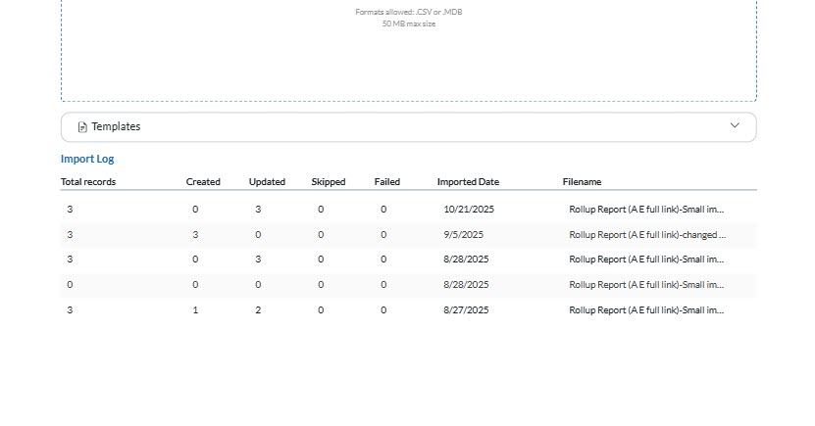Open the filename in the zero-total-records import row

click(646, 285)
